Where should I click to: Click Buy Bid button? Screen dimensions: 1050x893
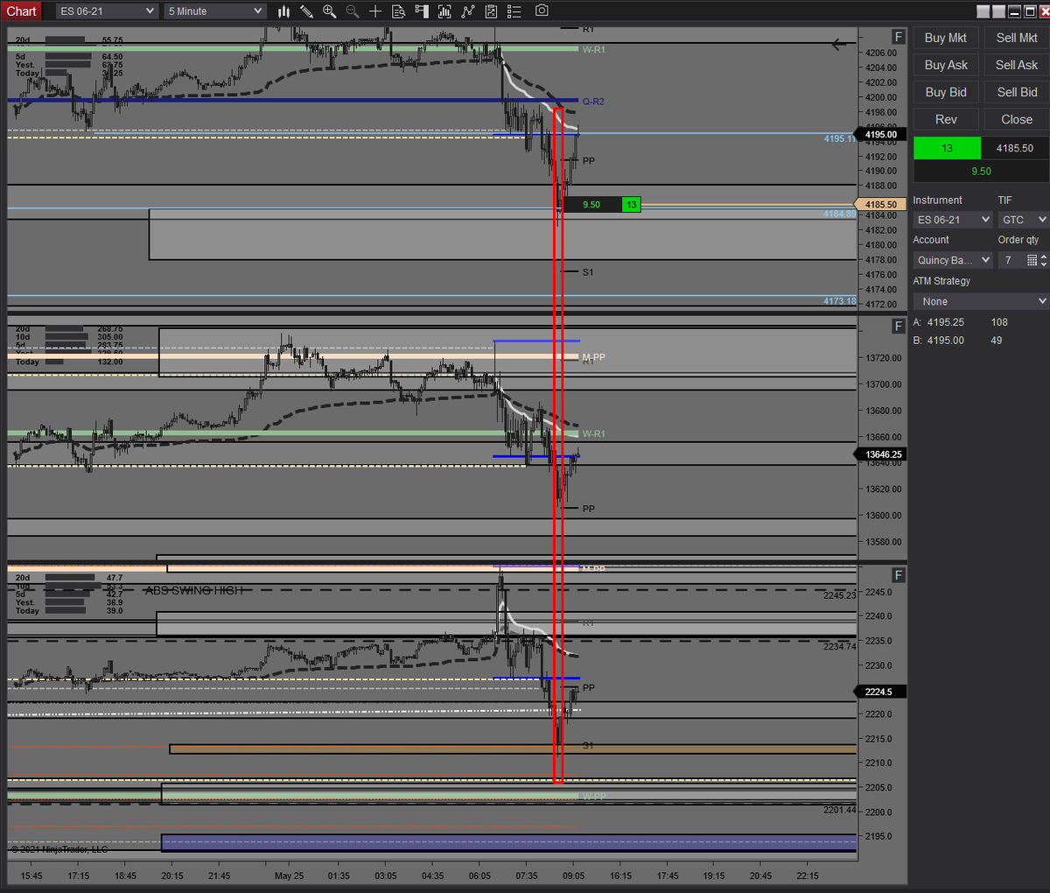point(946,92)
